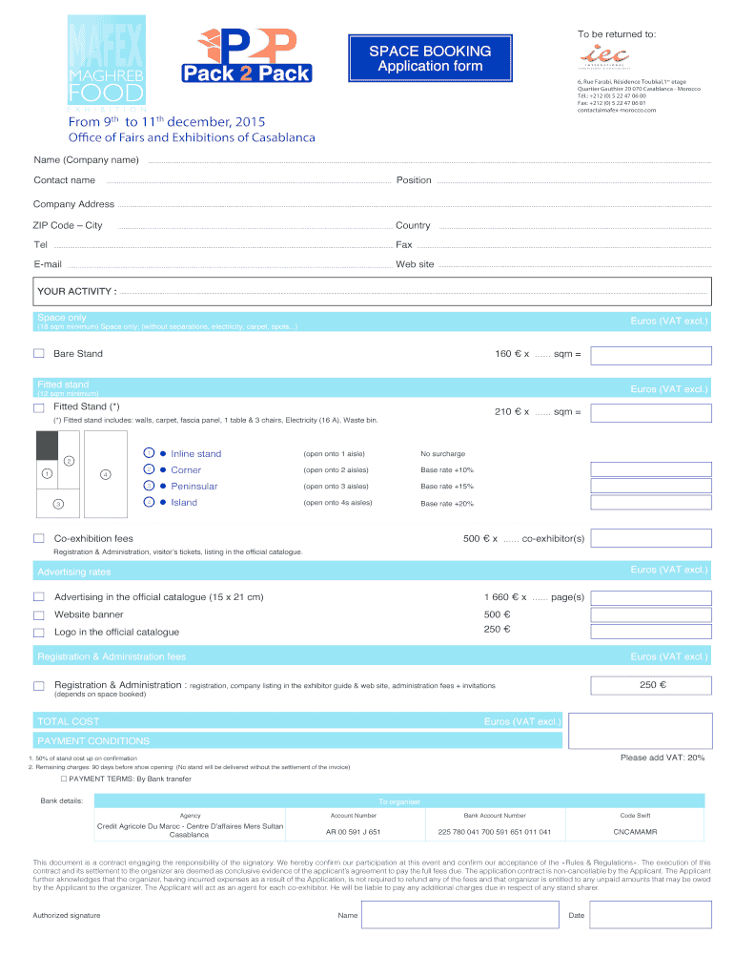Select the Website banner checkbox

pos(39,614)
